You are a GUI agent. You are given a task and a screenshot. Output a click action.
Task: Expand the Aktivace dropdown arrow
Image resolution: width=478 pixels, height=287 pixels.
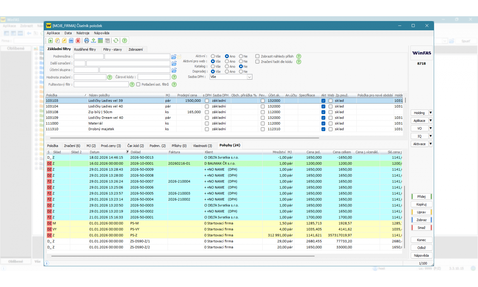click(x=431, y=144)
